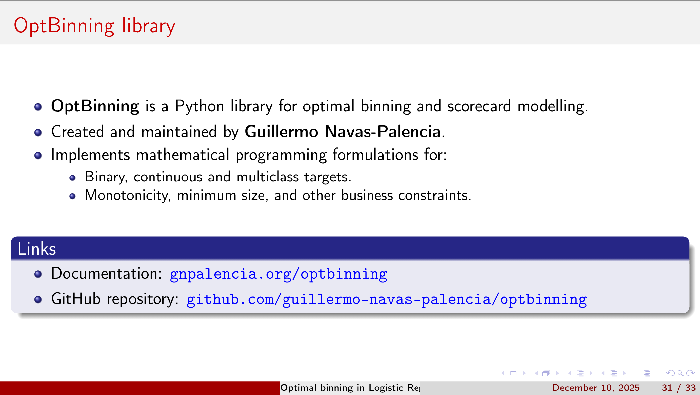The height and width of the screenshot is (395, 700).
Task: Click the appendix outline icon
Action: point(647,373)
